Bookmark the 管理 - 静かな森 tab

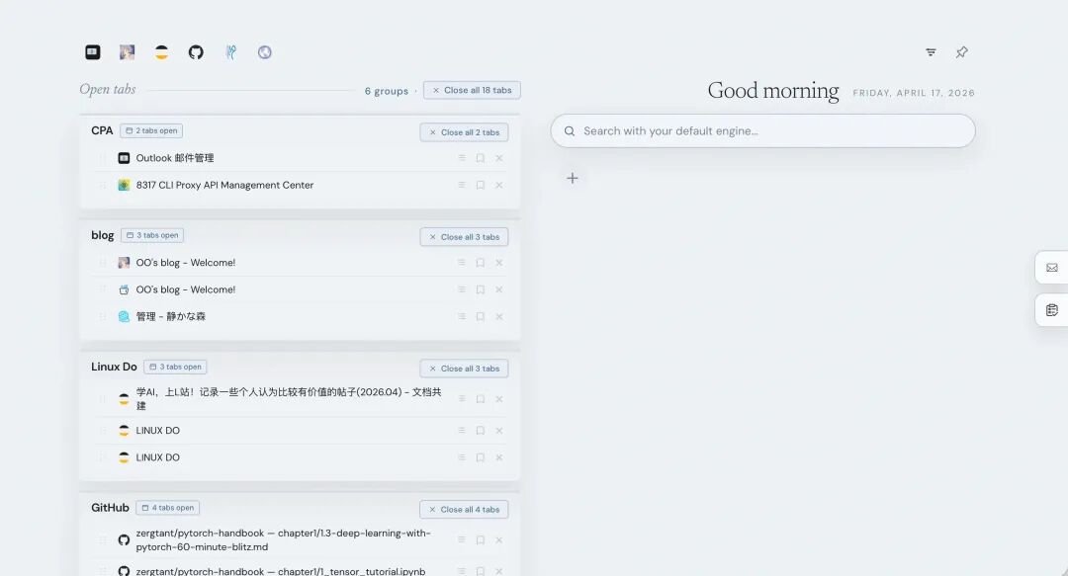coord(481,316)
